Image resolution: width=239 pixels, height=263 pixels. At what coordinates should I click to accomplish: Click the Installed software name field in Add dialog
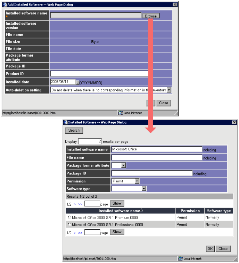click(96, 15)
